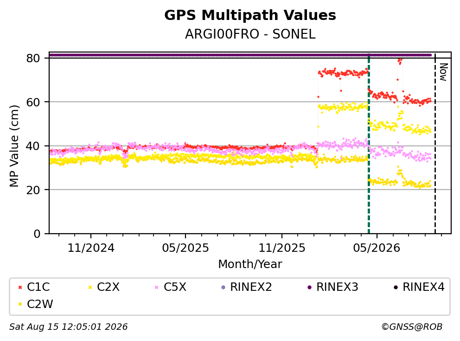Image resolution: width=460 pixels, height=341 pixels.
Task: Select the RINEX3 legend label
Action: coord(338,287)
